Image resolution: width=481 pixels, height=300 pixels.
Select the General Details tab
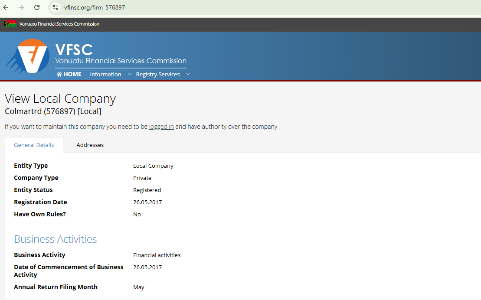point(34,145)
